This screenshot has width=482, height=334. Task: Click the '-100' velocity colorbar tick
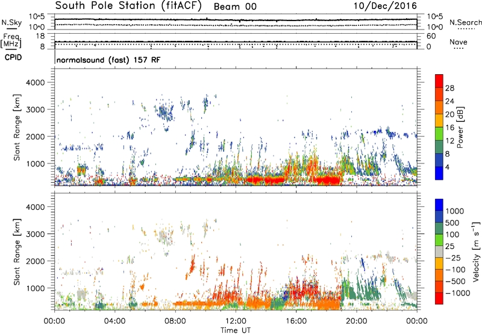455,269
